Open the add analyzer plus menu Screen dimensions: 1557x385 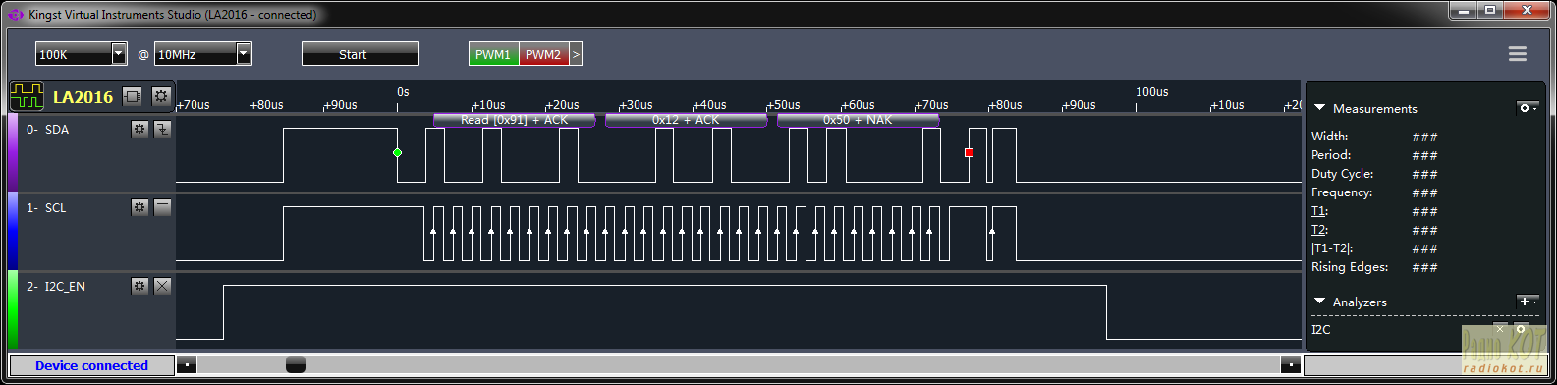click(x=1528, y=301)
